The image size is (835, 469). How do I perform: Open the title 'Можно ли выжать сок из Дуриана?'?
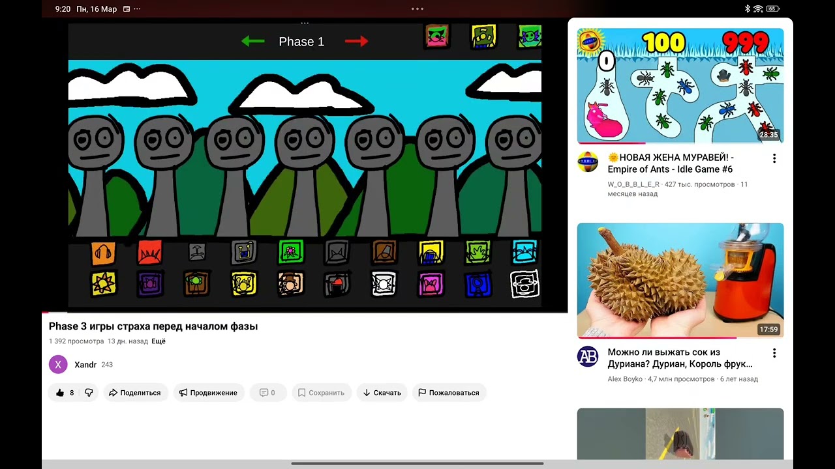coord(680,358)
